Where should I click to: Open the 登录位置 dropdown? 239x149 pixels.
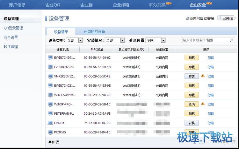pos(156,40)
